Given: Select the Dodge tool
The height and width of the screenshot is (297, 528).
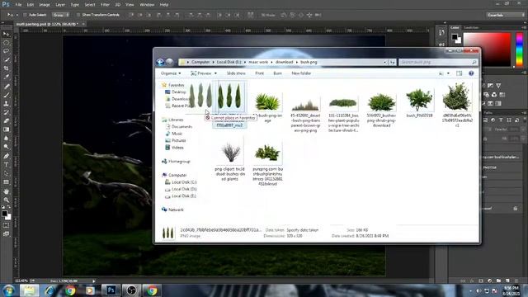Looking at the screenshot, I should click(6, 147).
